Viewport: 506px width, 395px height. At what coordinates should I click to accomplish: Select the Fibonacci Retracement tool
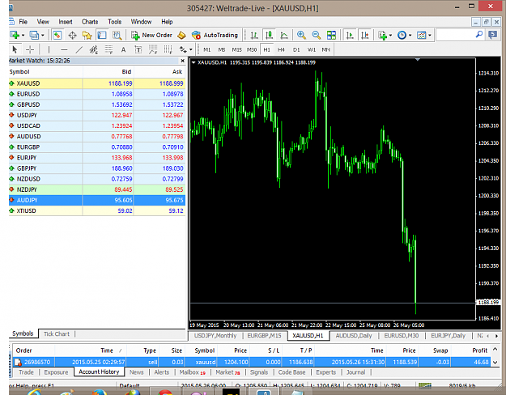click(108, 49)
